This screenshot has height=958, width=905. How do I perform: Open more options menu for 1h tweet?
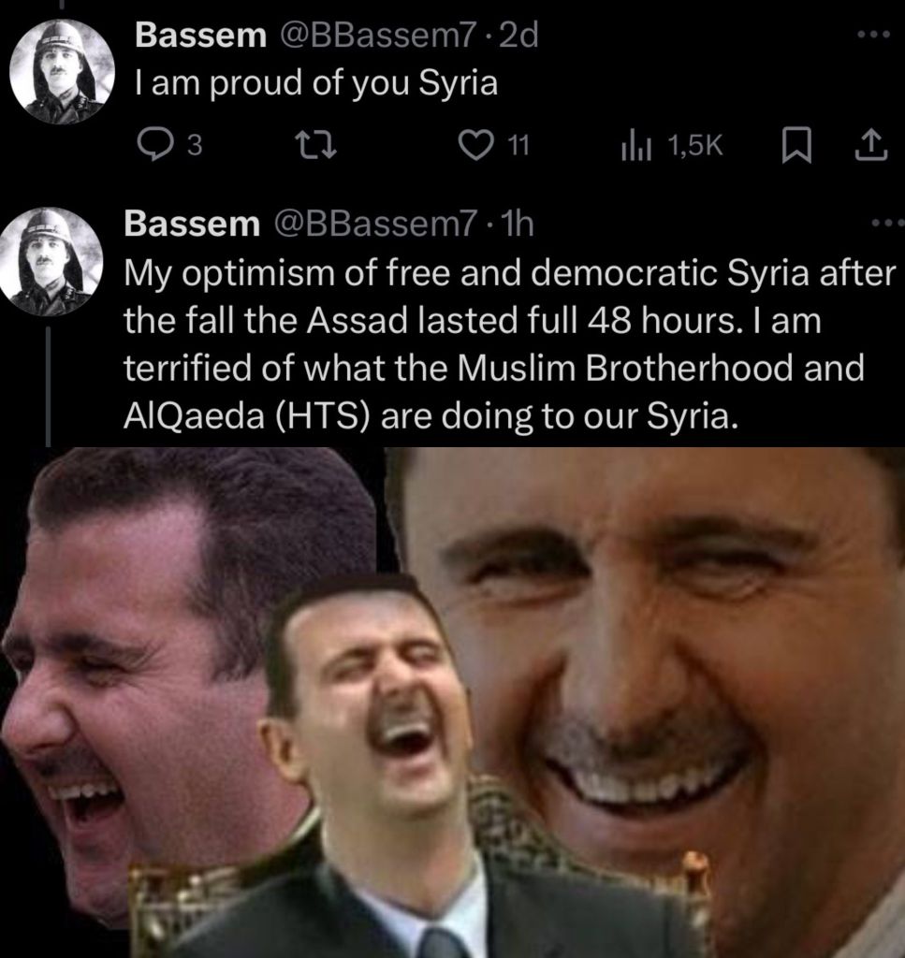pos(888,224)
